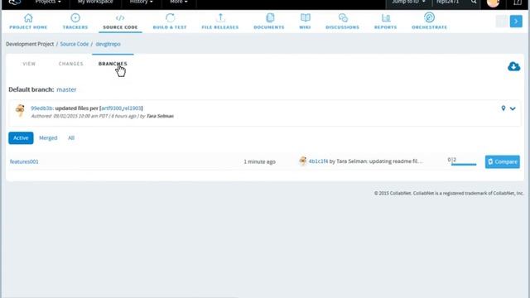Open the Projects dropdown menu
The image size is (530, 298).
pos(48,2)
